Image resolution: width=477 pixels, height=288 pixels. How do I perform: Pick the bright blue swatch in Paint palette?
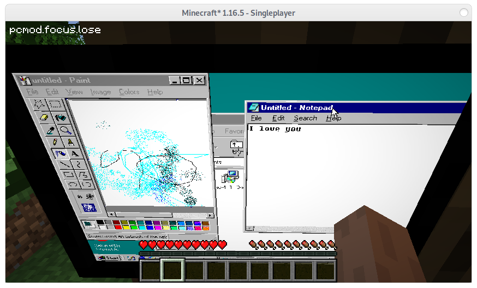pos(150,228)
